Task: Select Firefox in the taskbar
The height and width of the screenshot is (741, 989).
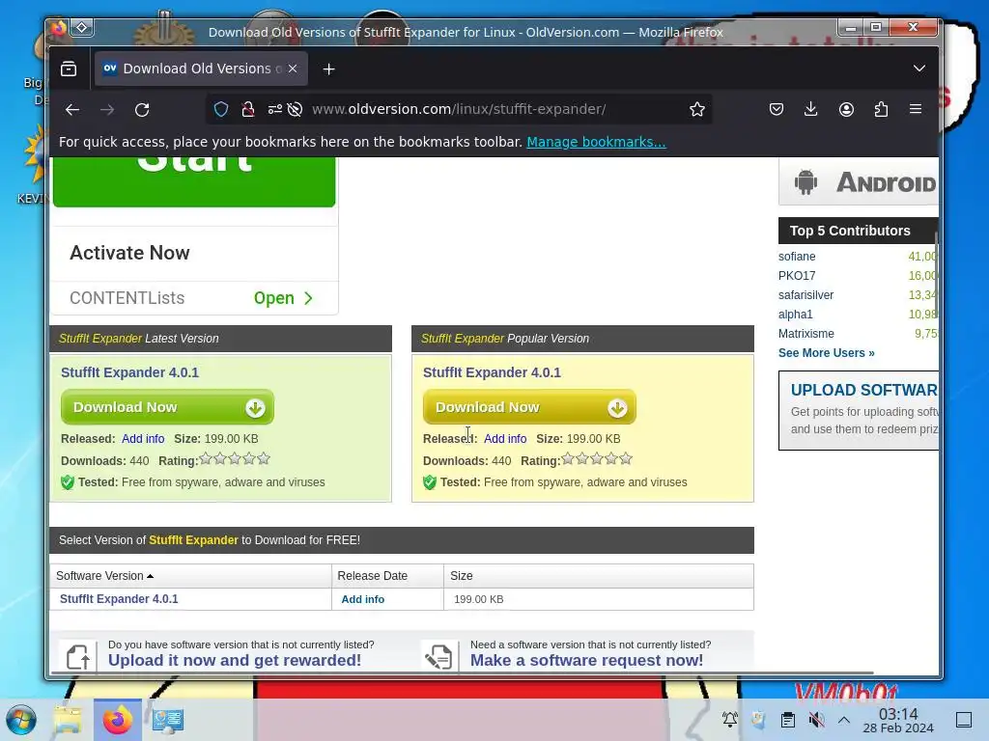Action: [118, 720]
